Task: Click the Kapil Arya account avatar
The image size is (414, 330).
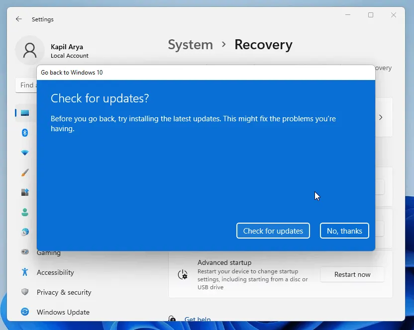Action: pos(30,50)
